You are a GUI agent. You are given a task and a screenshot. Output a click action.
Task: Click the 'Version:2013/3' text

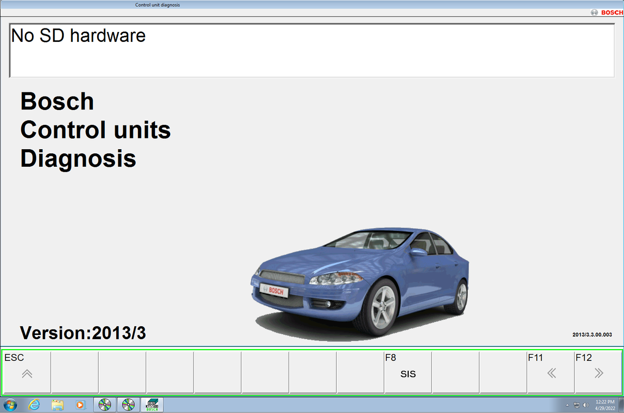coord(83,333)
